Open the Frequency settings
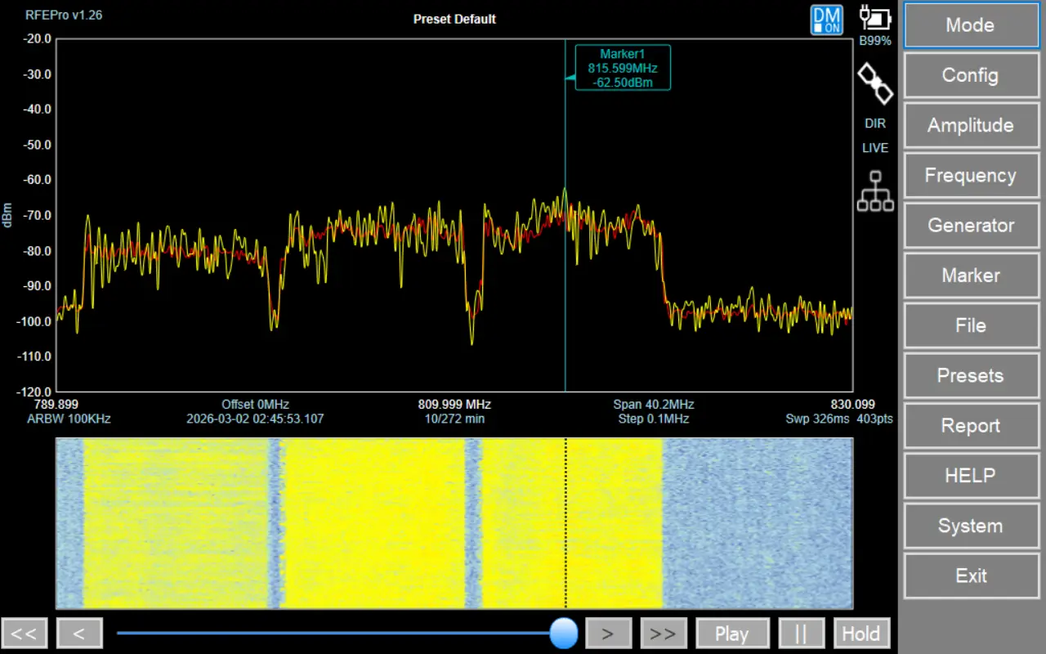The width and height of the screenshot is (1046, 654). coord(970,176)
